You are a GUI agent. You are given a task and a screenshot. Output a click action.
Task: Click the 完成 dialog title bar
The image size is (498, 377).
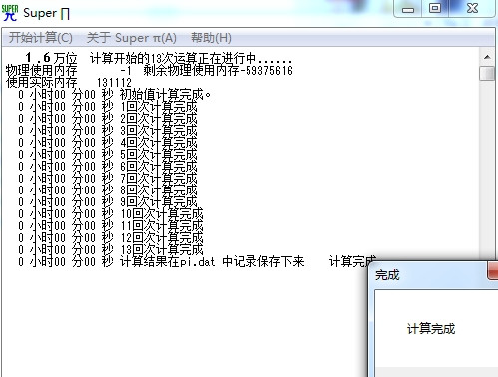click(429, 275)
